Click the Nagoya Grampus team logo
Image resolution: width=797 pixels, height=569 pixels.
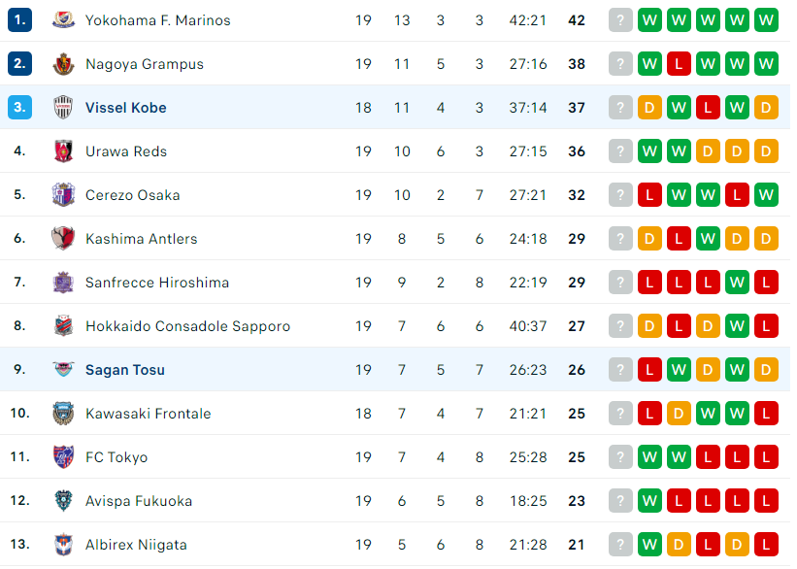63,64
